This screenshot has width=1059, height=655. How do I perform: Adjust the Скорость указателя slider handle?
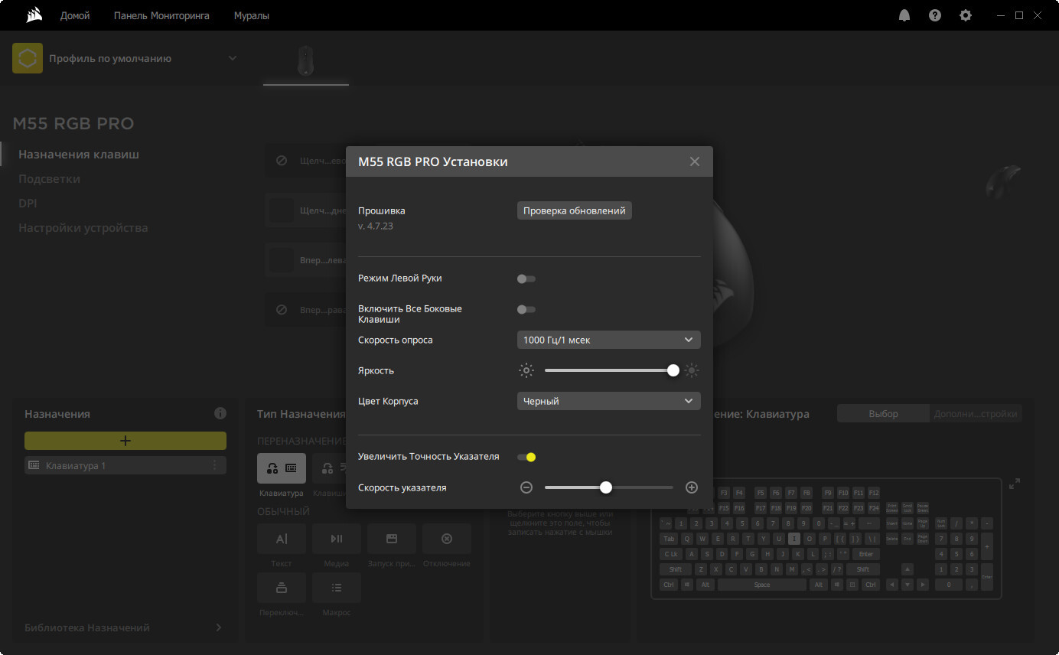pos(606,487)
